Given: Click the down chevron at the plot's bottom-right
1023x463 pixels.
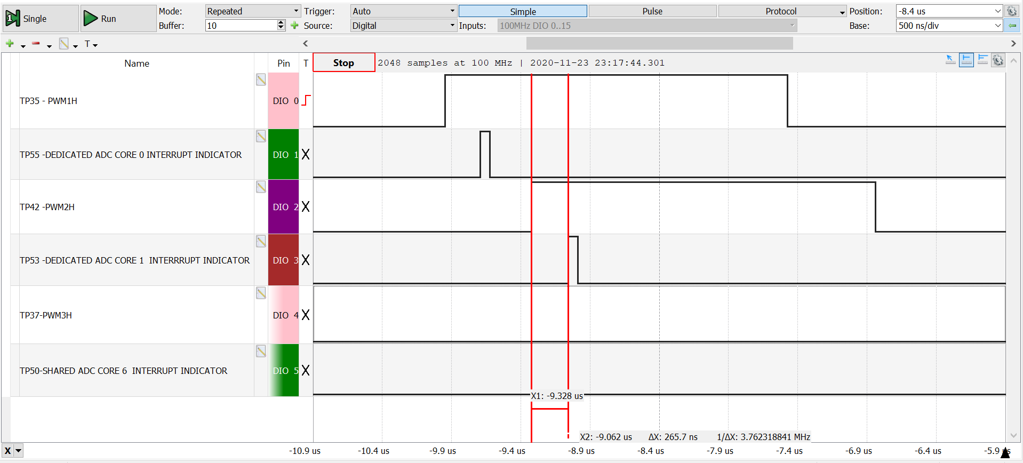Looking at the screenshot, I should (x=1014, y=436).
